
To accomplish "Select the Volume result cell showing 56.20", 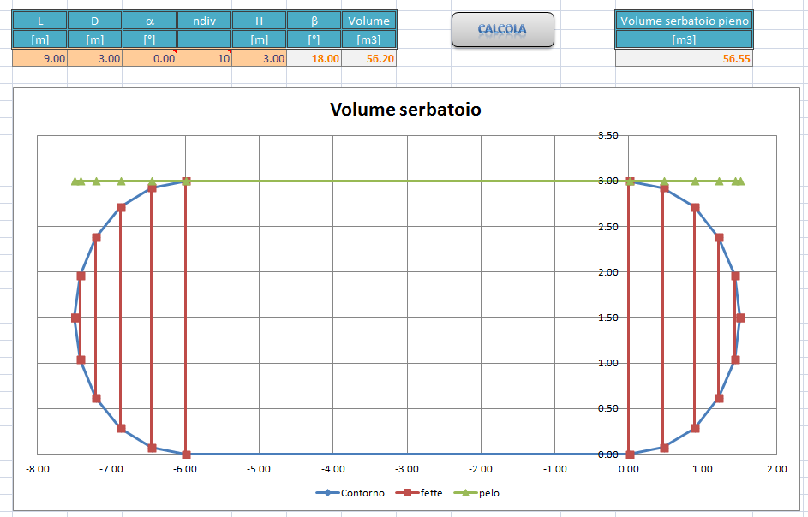I will click(x=369, y=59).
